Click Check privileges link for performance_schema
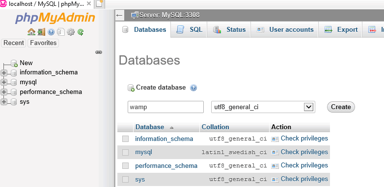This screenshot has height=187, width=384. (304, 165)
